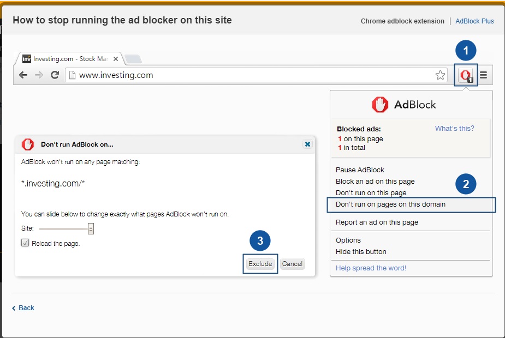Image resolution: width=505 pixels, height=338 pixels.
Task: Click the reload page icon
Action: pos(55,75)
